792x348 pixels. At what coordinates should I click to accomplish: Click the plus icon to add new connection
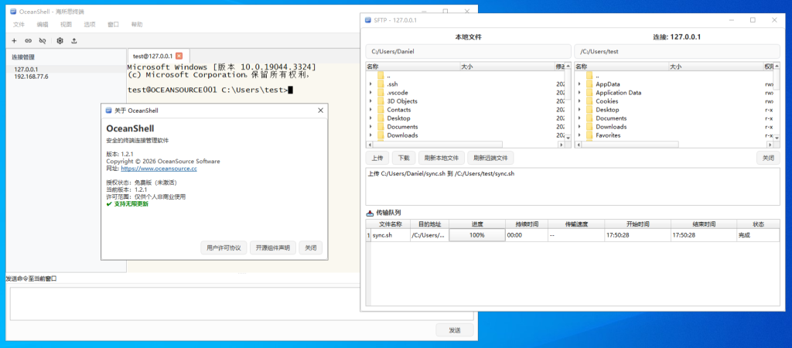pyautogui.click(x=14, y=41)
